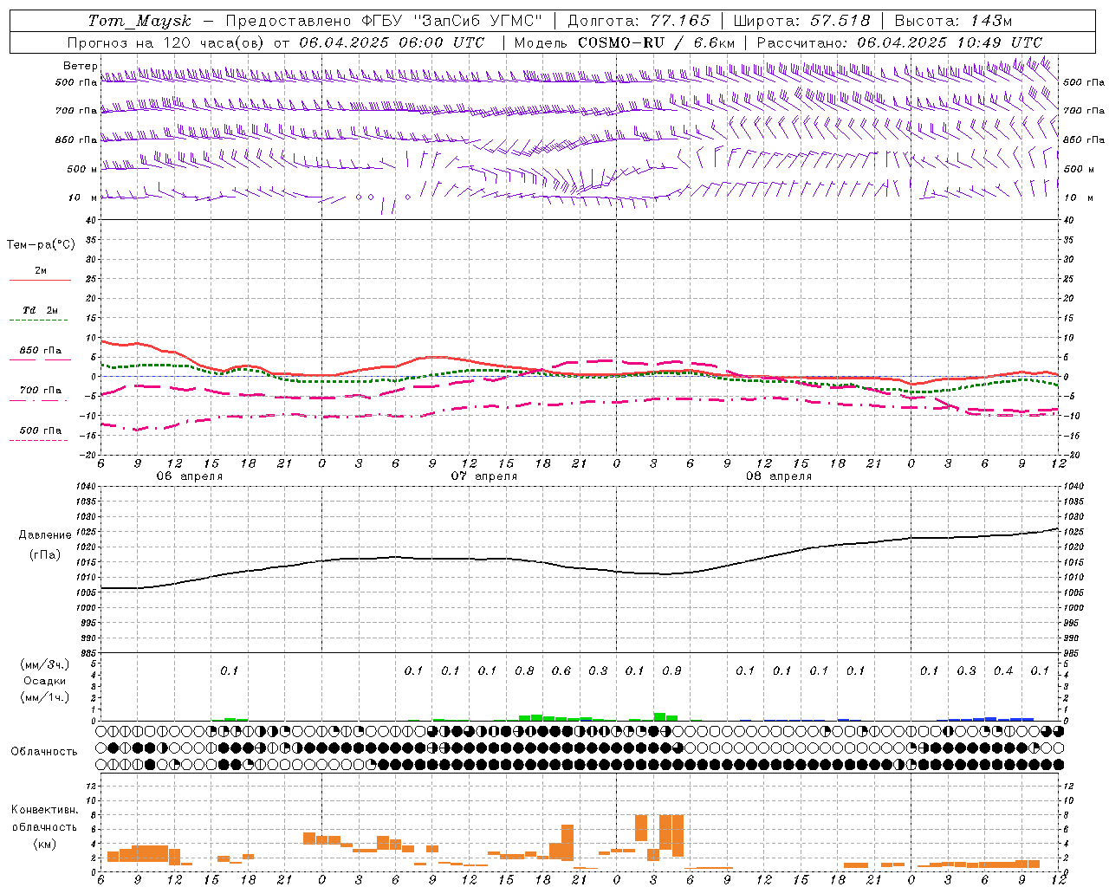1109x887 pixels.
Task: Click the Давление pressure section label
Action: [x=44, y=535]
